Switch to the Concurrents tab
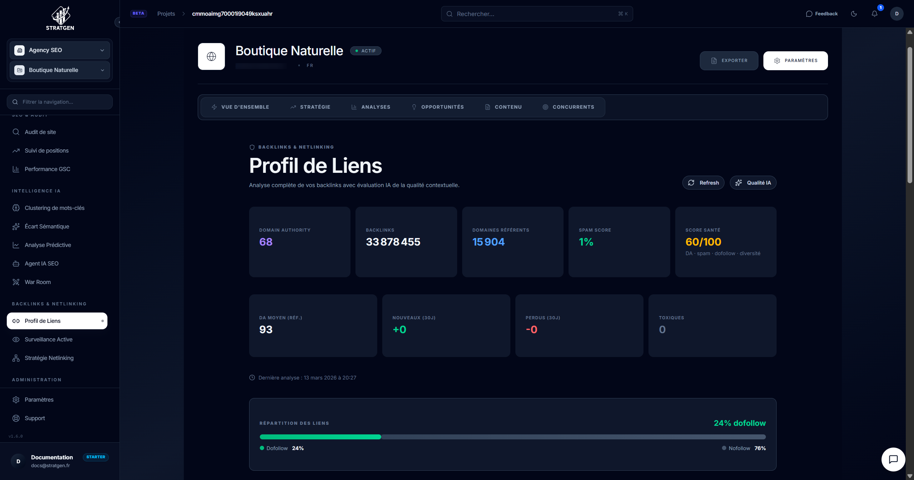914x480 pixels. click(x=569, y=107)
